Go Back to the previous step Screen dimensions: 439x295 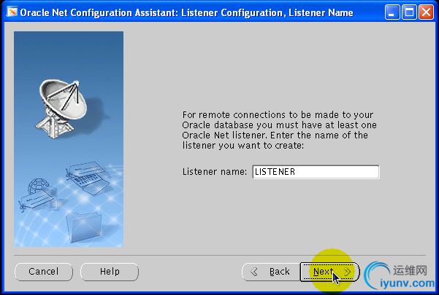pyautogui.click(x=271, y=272)
